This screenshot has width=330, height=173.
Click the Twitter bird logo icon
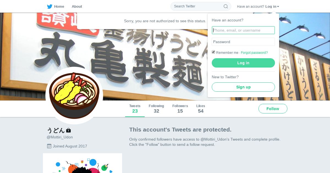pos(50,6)
